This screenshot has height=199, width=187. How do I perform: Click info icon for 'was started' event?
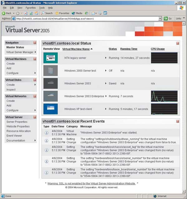(x=46, y=133)
